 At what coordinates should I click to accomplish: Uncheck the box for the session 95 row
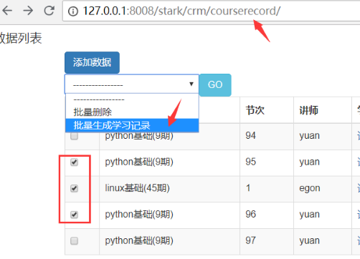tap(74, 162)
